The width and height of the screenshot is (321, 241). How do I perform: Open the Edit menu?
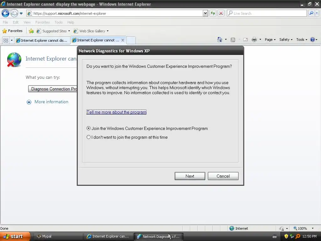(x=16, y=22)
